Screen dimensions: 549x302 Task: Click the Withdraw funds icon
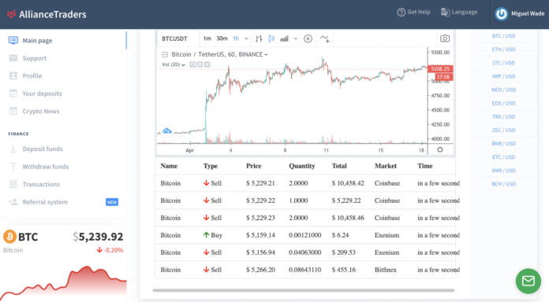click(x=13, y=167)
